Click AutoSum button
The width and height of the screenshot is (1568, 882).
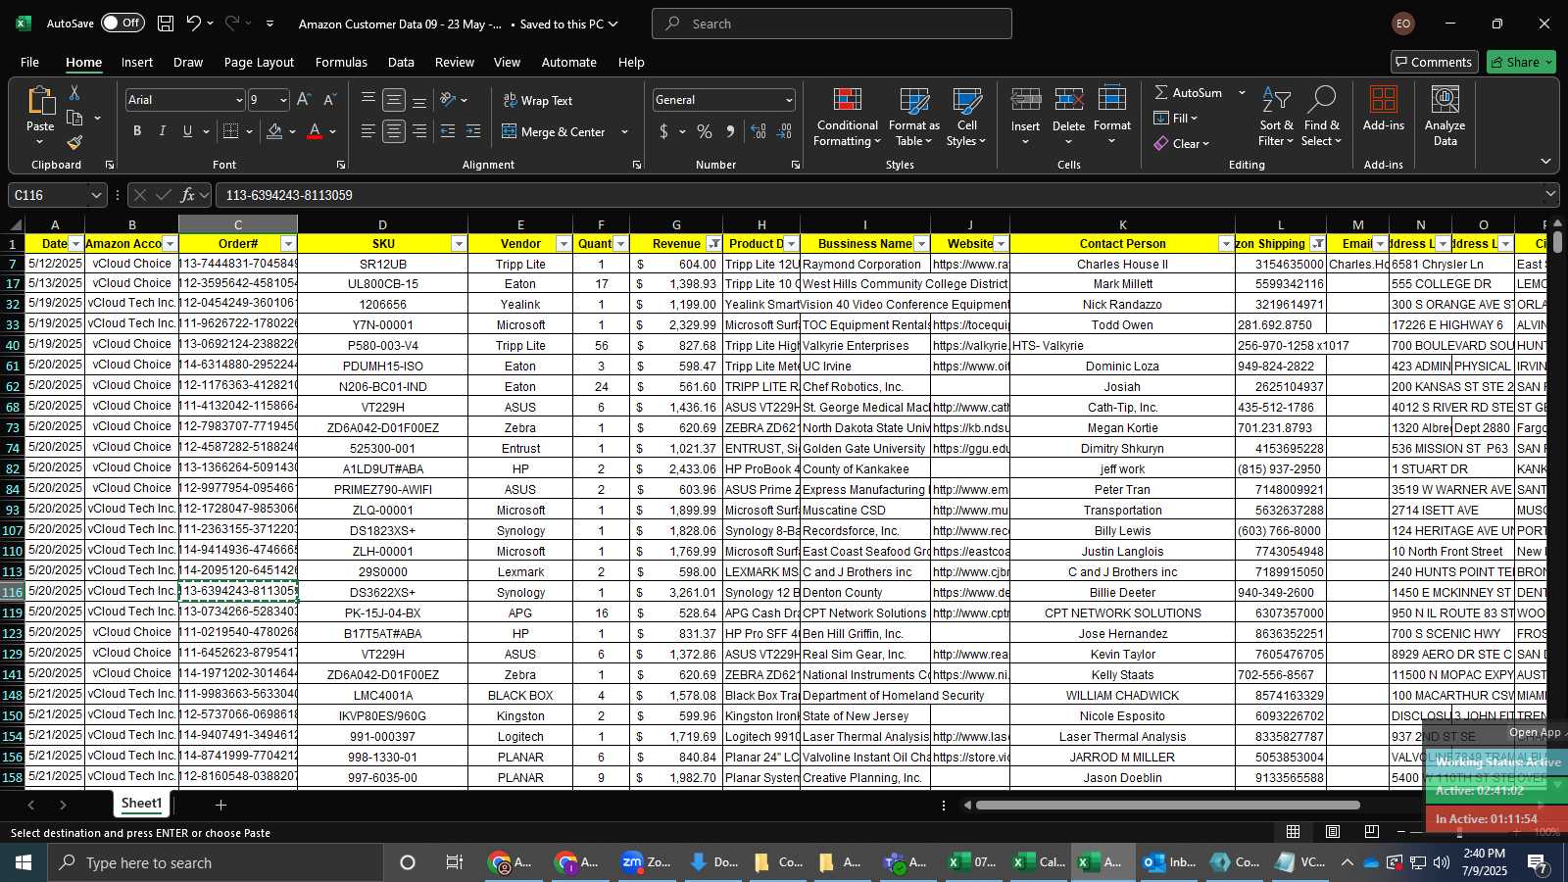click(x=1189, y=92)
